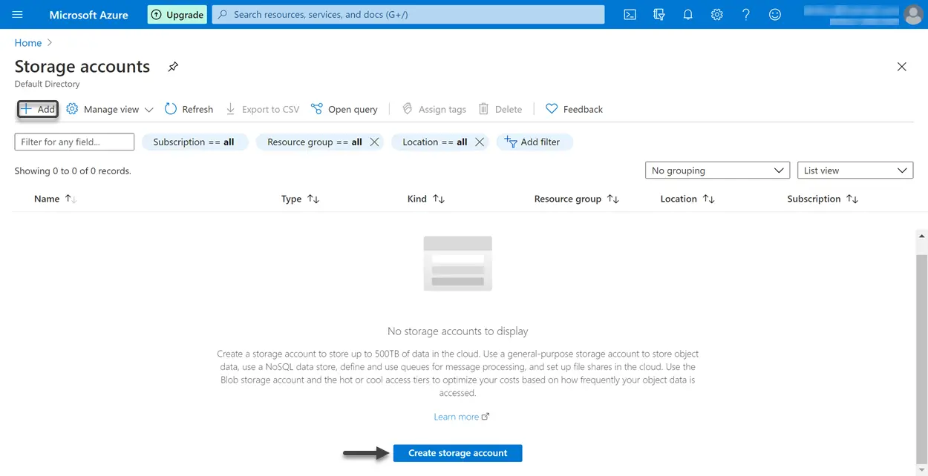Open portal settings gear
Viewport: 928px width, 476px height.
tap(716, 14)
